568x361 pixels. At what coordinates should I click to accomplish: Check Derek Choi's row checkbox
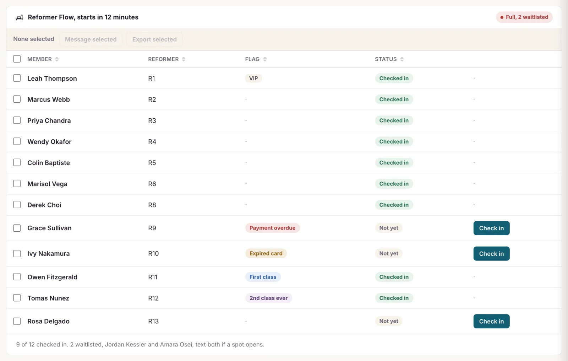click(x=17, y=205)
